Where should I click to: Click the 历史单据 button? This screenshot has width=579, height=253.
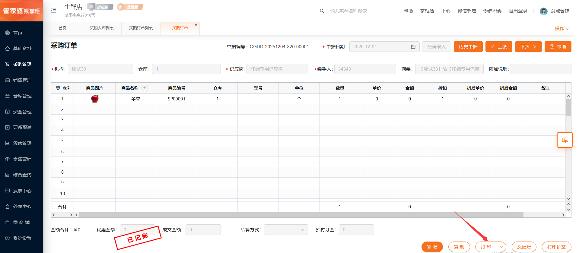click(468, 47)
